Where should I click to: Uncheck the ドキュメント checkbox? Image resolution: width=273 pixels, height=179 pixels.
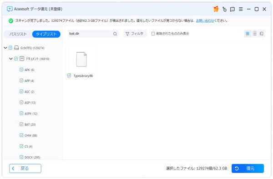(x=16, y=59)
